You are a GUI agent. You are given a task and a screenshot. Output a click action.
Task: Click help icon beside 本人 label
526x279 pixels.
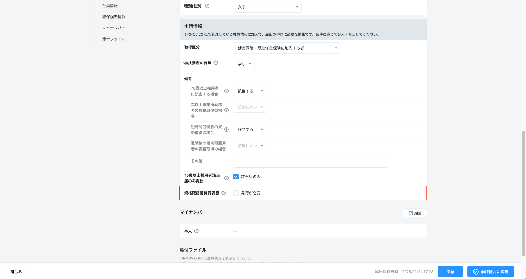point(196,231)
